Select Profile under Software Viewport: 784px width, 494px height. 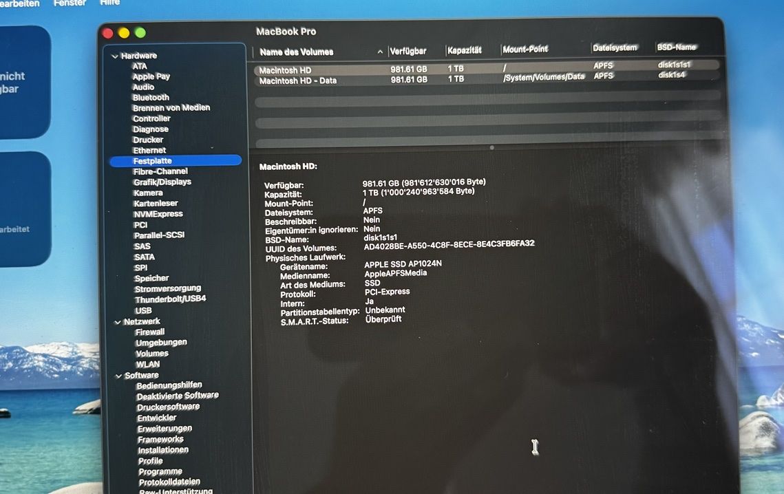point(151,461)
